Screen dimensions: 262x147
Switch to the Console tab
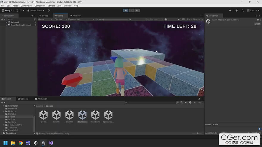[x=23, y=99]
